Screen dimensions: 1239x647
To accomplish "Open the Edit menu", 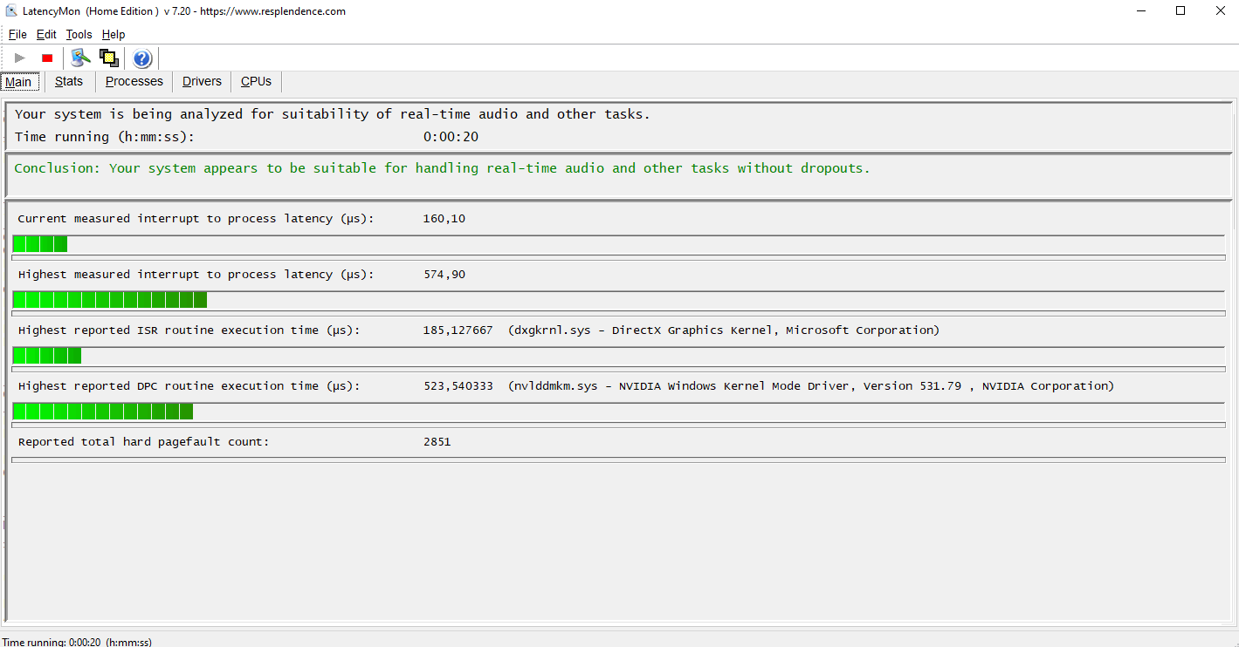I will point(46,35).
